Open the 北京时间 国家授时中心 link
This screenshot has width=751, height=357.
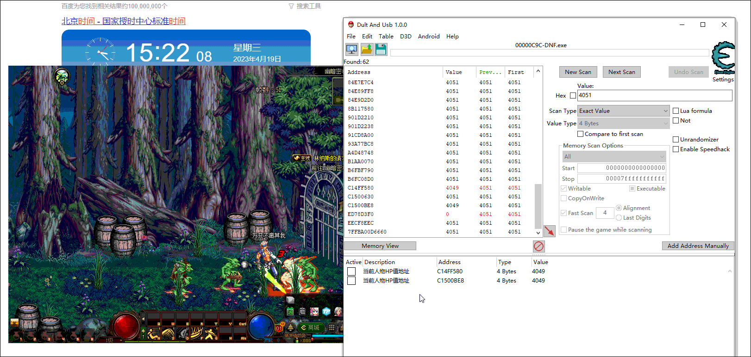pos(124,21)
